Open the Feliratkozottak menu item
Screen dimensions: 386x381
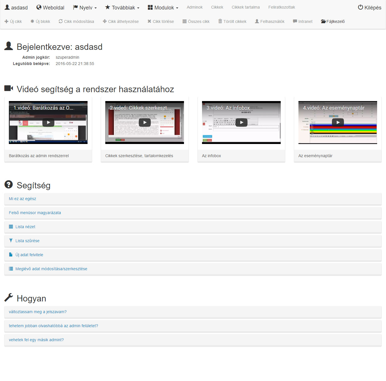[x=282, y=7]
